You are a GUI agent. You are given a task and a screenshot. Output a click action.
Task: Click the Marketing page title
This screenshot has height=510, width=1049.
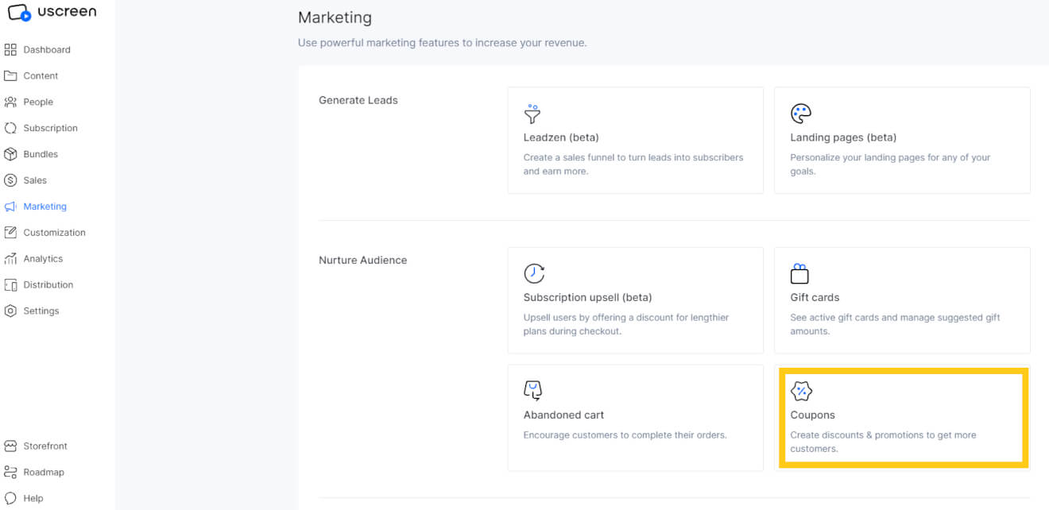click(335, 17)
